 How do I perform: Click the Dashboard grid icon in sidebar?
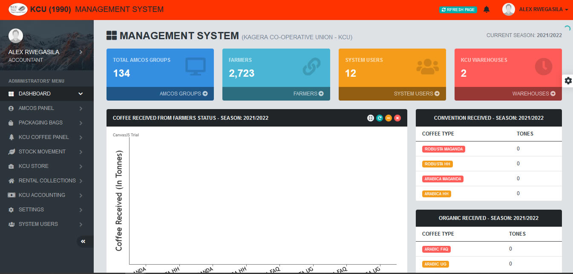click(11, 94)
